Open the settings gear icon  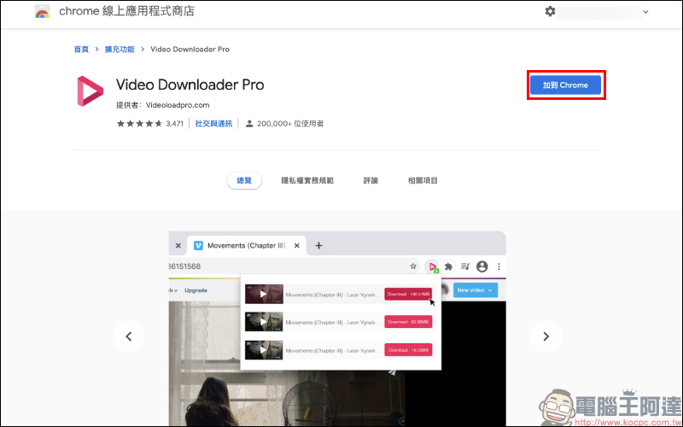(x=550, y=11)
